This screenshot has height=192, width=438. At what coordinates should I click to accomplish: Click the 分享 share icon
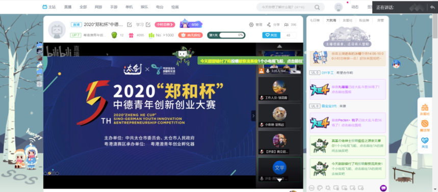(x=269, y=24)
